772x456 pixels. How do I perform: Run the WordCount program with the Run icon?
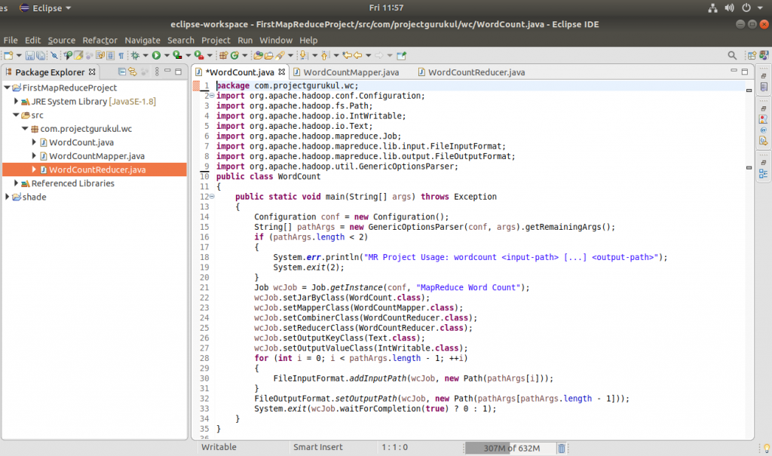coord(158,54)
